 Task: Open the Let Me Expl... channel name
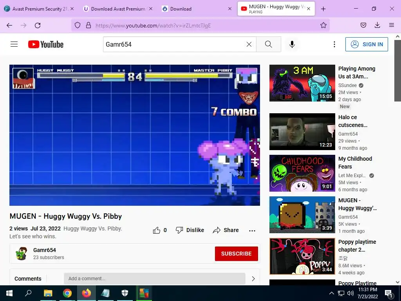(x=352, y=175)
